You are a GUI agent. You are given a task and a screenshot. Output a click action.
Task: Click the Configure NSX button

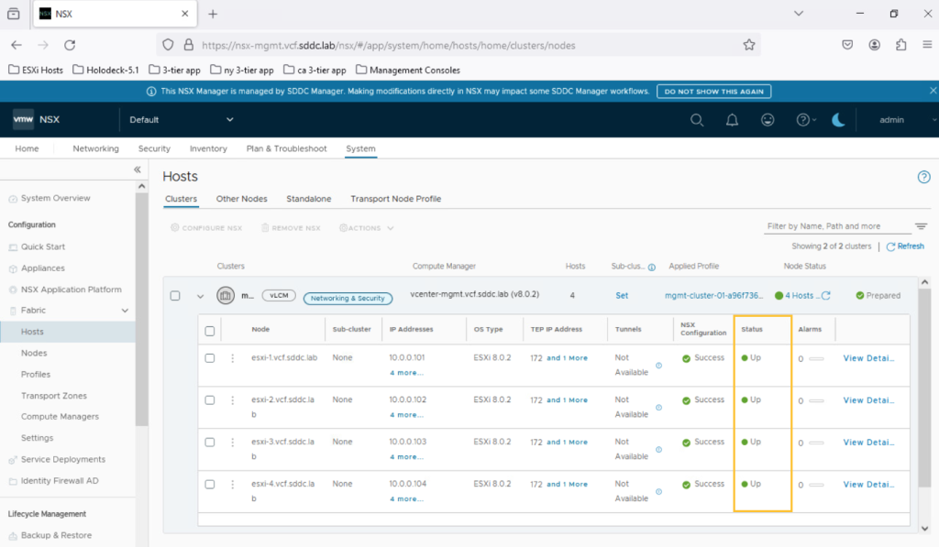[x=206, y=228]
